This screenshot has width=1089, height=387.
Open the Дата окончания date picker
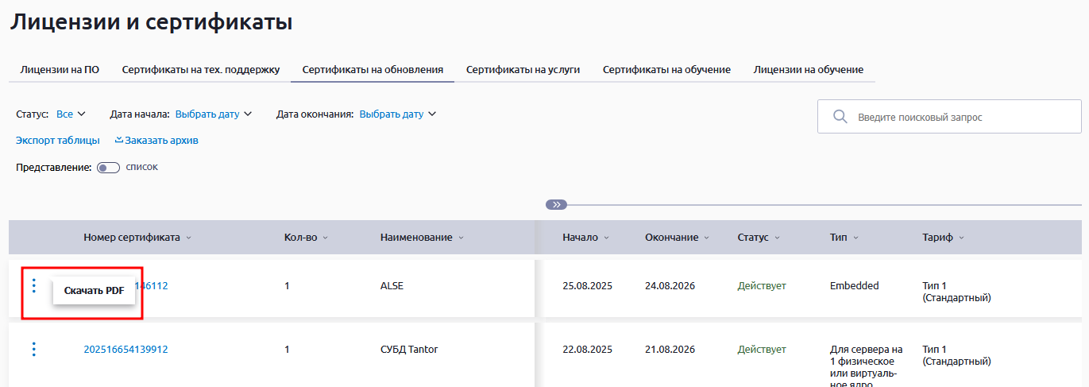tap(397, 114)
